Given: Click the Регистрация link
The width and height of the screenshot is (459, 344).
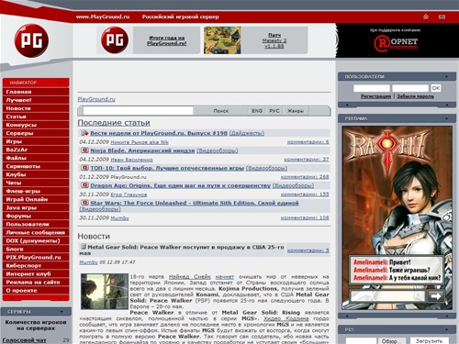Looking at the screenshot, I should click(x=375, y=96).
